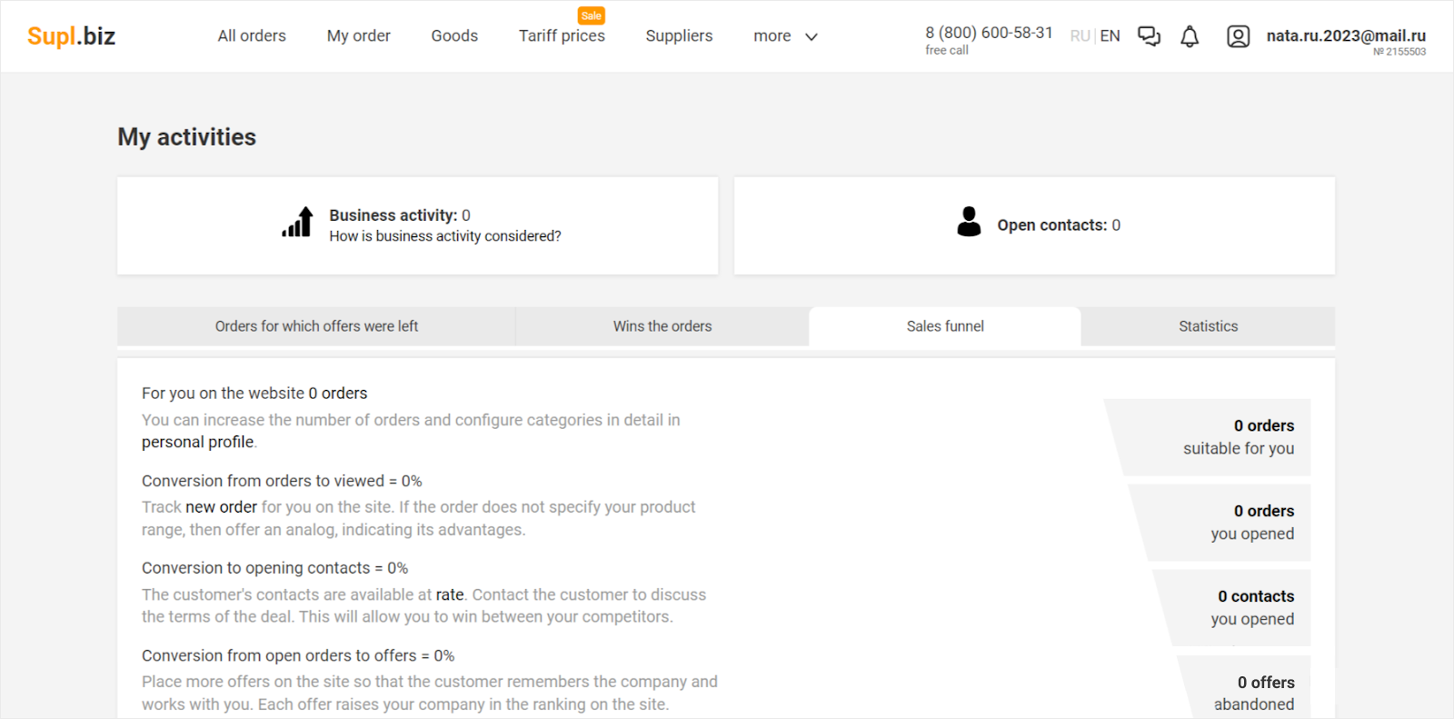Screen dimensions: 1454x719
Task: Open the Suppliers menu item
Action: coord(679,36)
